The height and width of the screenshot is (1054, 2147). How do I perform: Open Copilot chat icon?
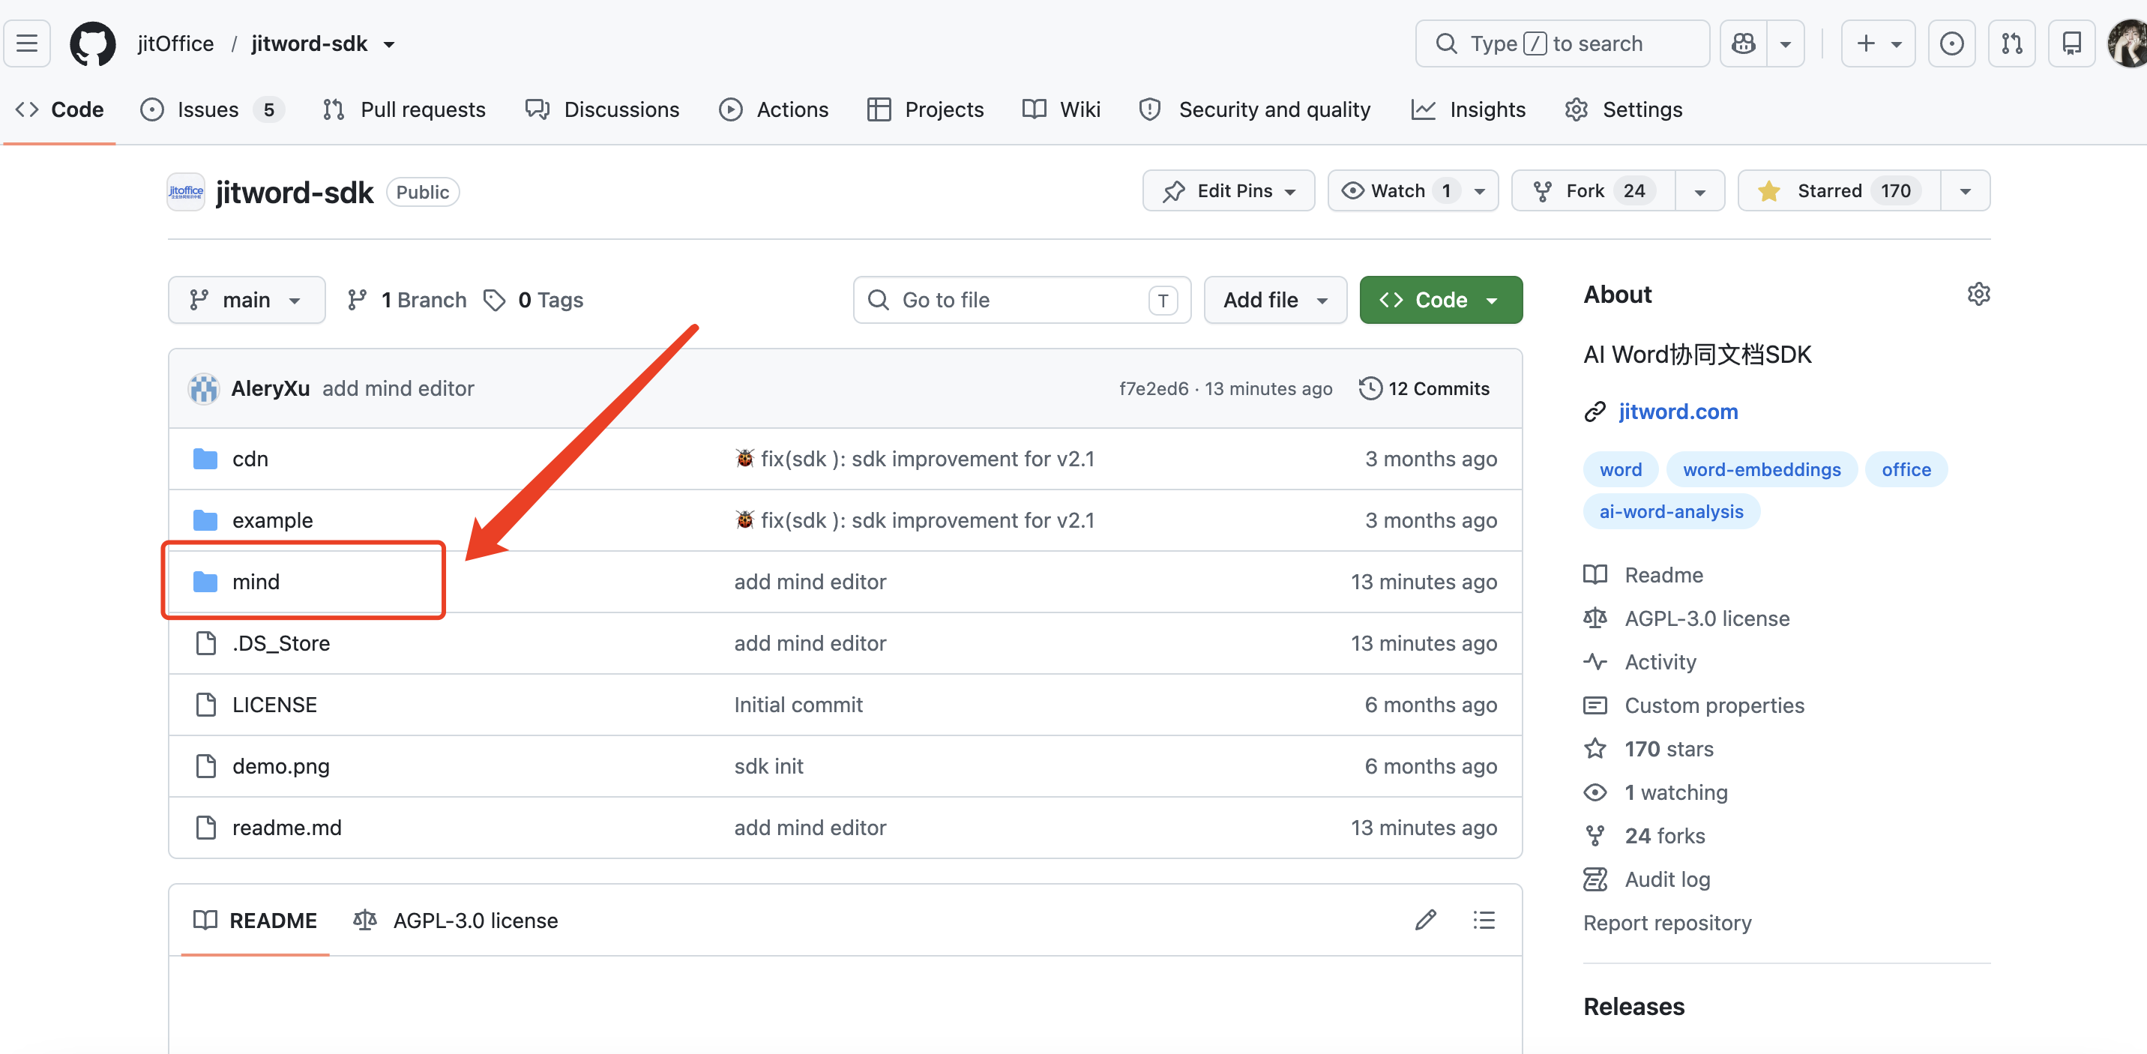[1744, 43]
